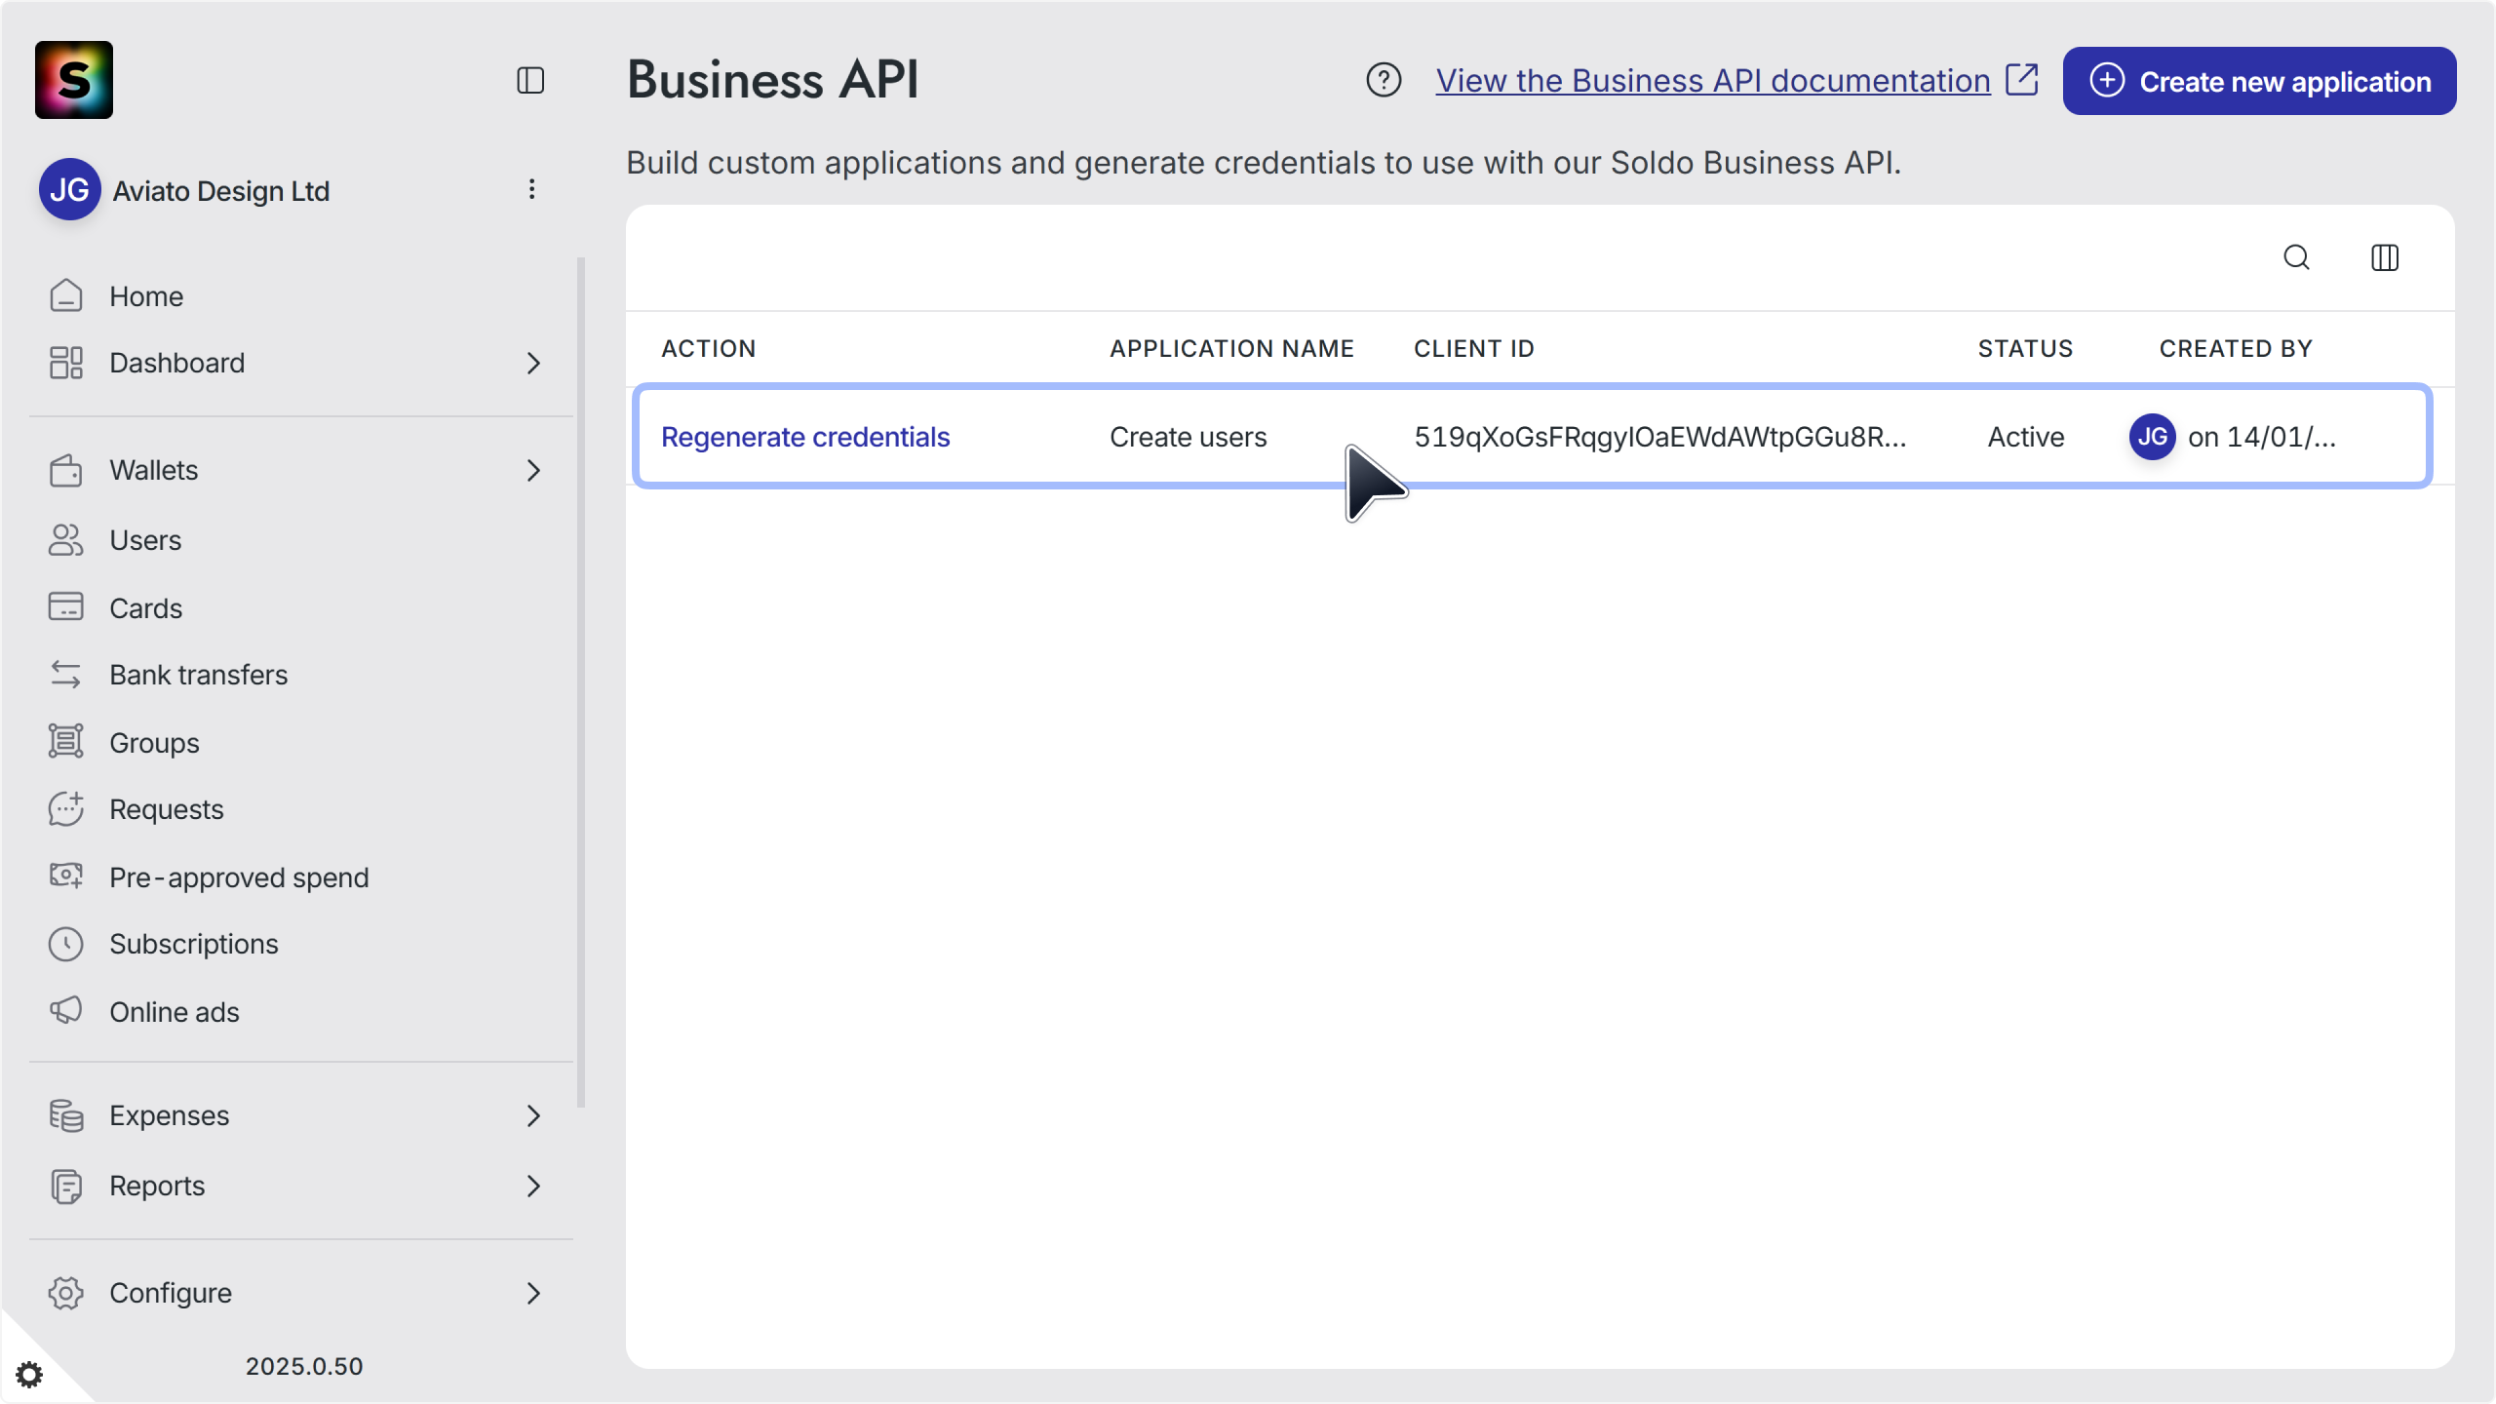Click the 'Active' status cell
The height and width of the screenshot is (1404, 2496).
tap(2026, 437)
